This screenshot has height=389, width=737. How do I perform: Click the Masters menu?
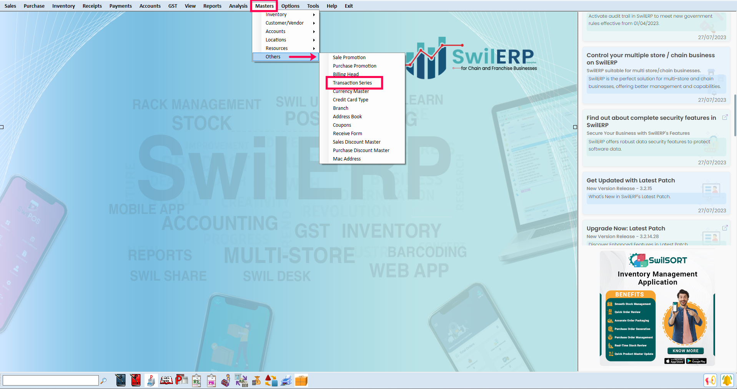[x=265, y=6]
